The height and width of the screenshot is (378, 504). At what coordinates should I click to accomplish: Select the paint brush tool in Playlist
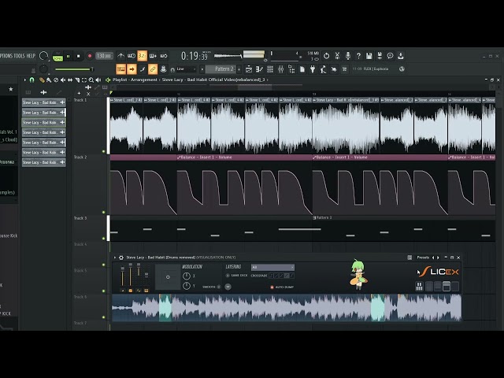coord(49,80)
